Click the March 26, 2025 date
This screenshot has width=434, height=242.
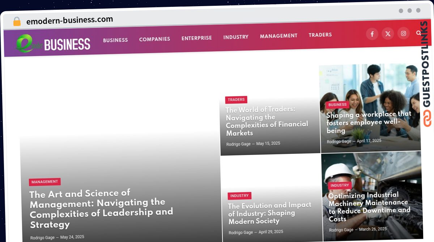click(x=373, y=229)
